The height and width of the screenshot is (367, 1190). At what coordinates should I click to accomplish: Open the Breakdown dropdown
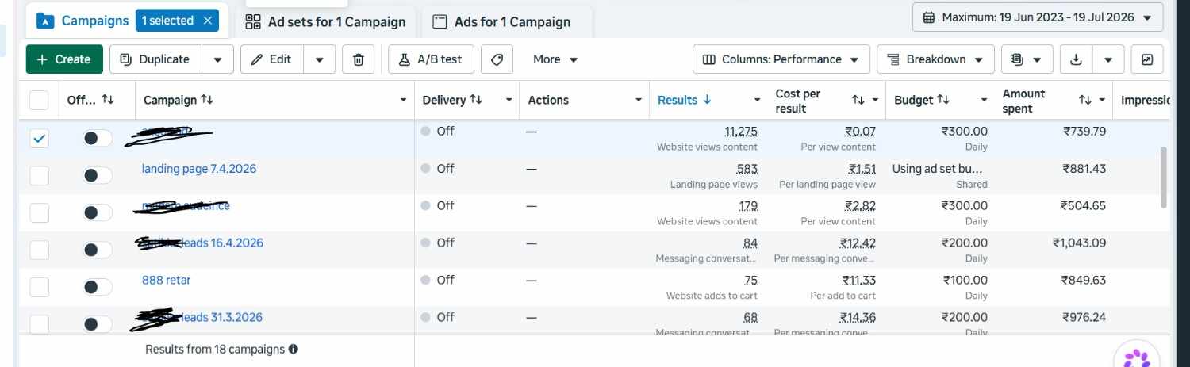coord(935,59)
